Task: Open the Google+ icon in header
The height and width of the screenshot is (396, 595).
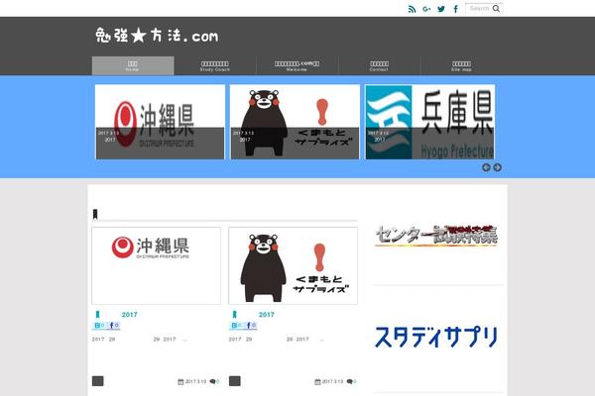Action: pos(426,9)
